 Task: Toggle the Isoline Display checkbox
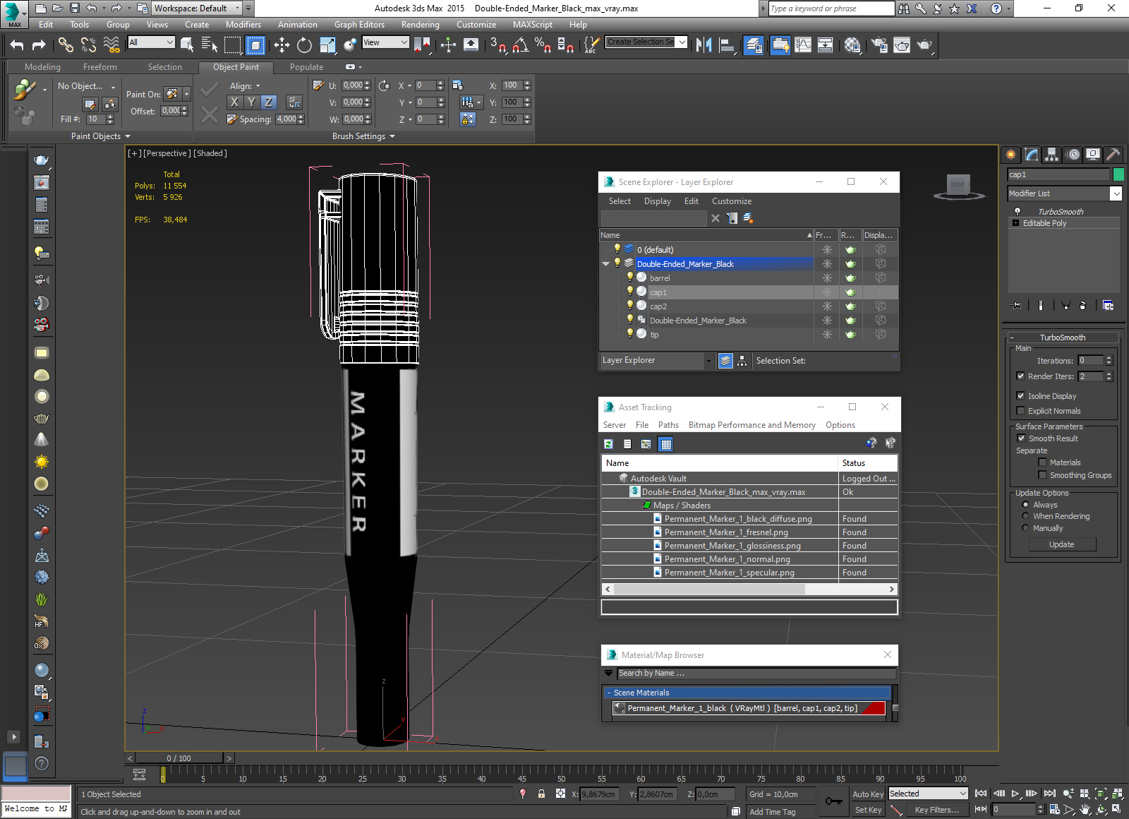pos(1020,395)
